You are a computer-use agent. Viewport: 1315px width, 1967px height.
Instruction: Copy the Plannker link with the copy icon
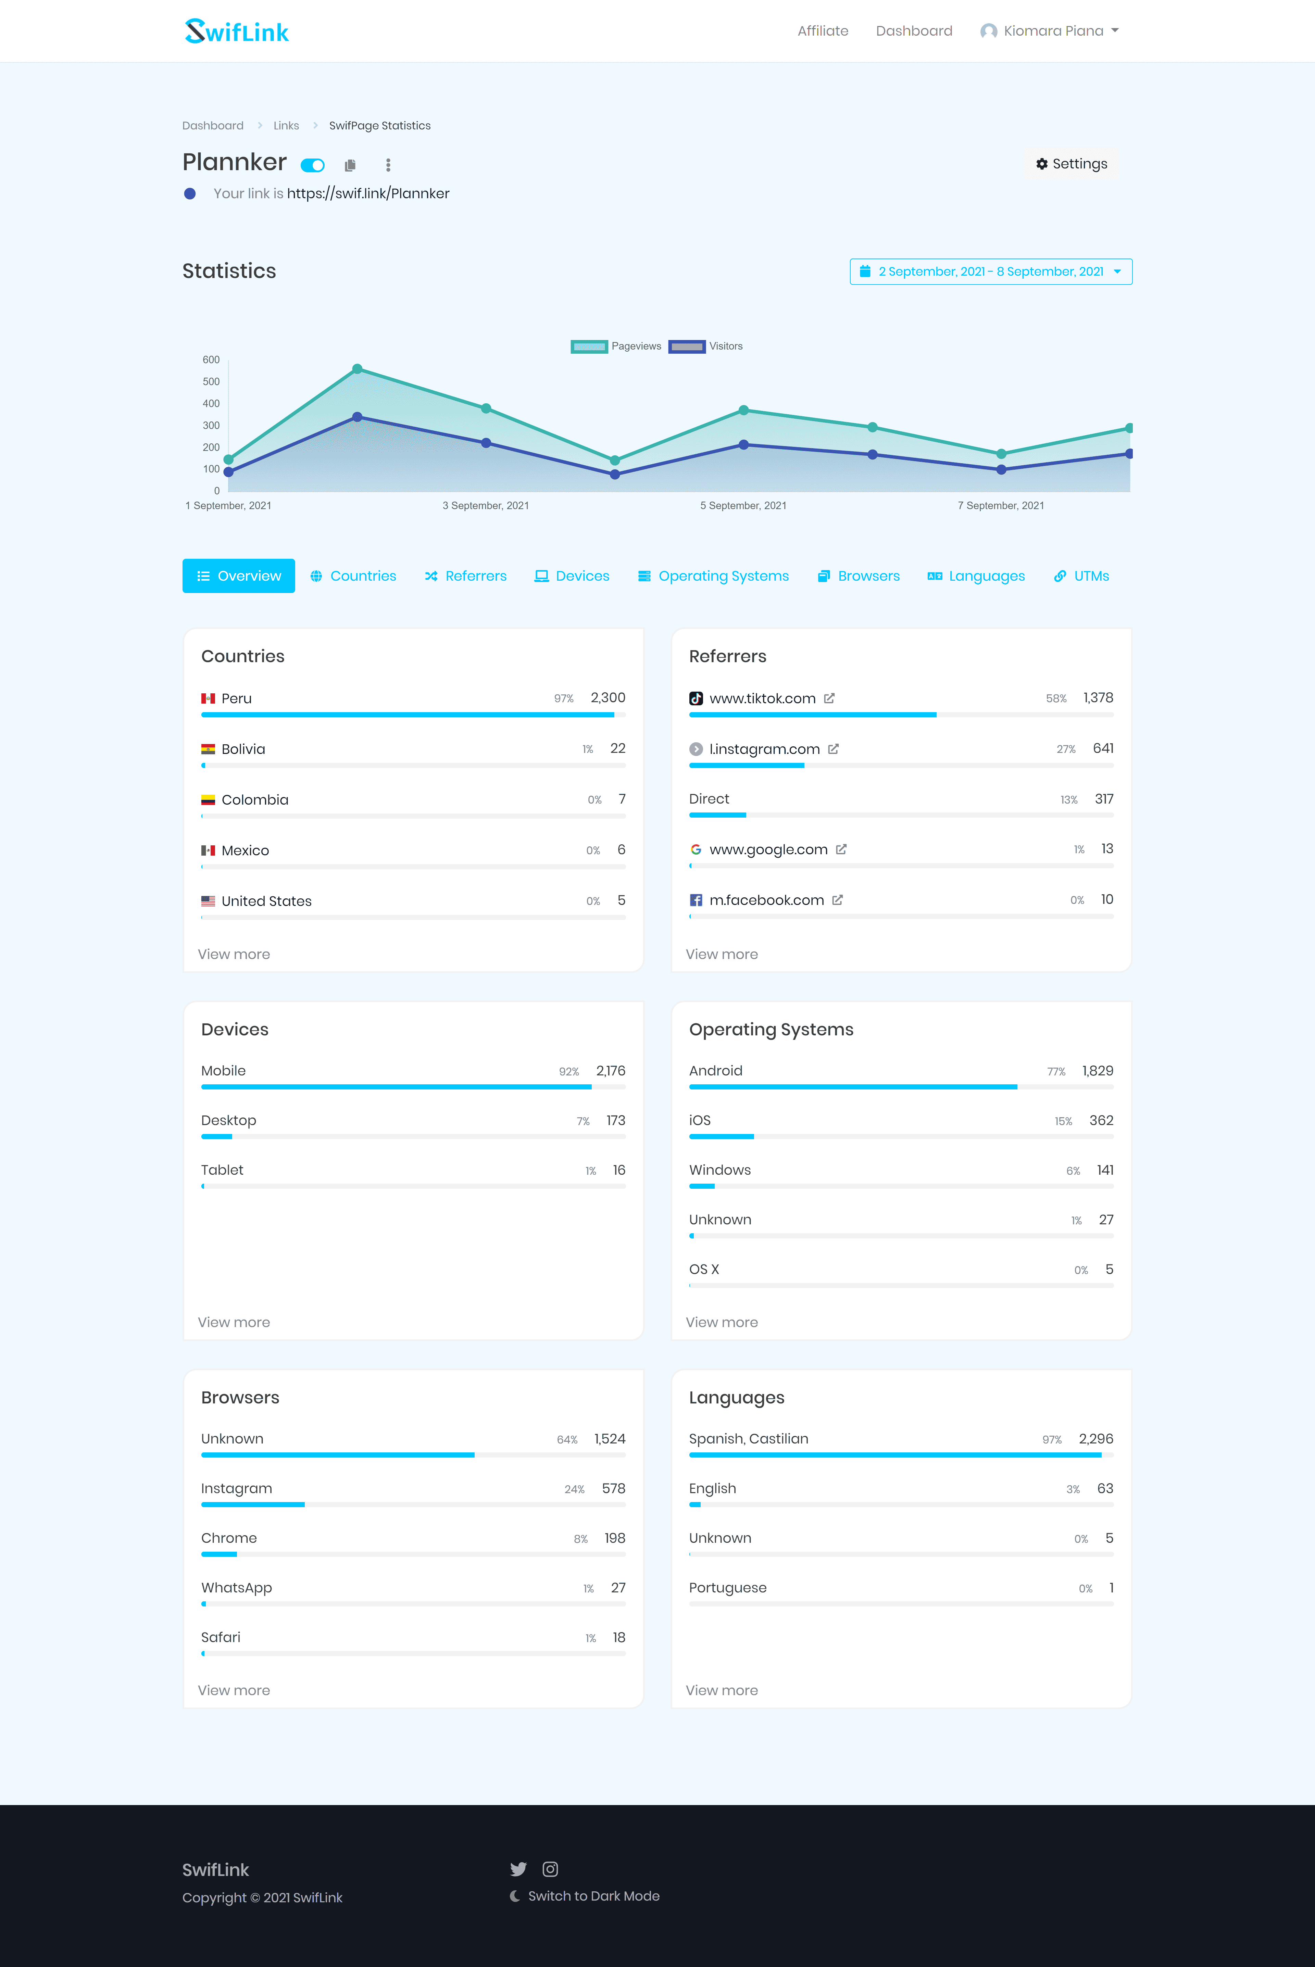(x=351, y=165)
